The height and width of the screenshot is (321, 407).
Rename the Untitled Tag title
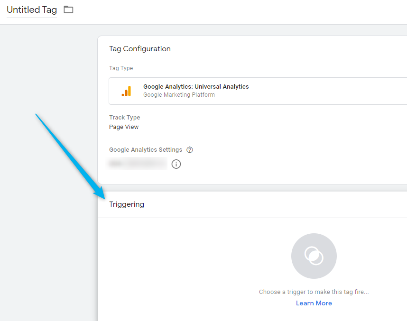pyautogui.click(x=32, y=10)
